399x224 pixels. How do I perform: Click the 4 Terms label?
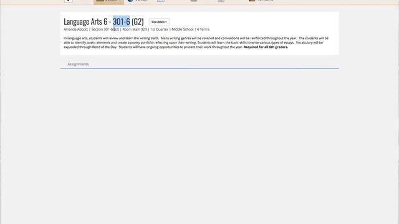[x=203, y=29]
